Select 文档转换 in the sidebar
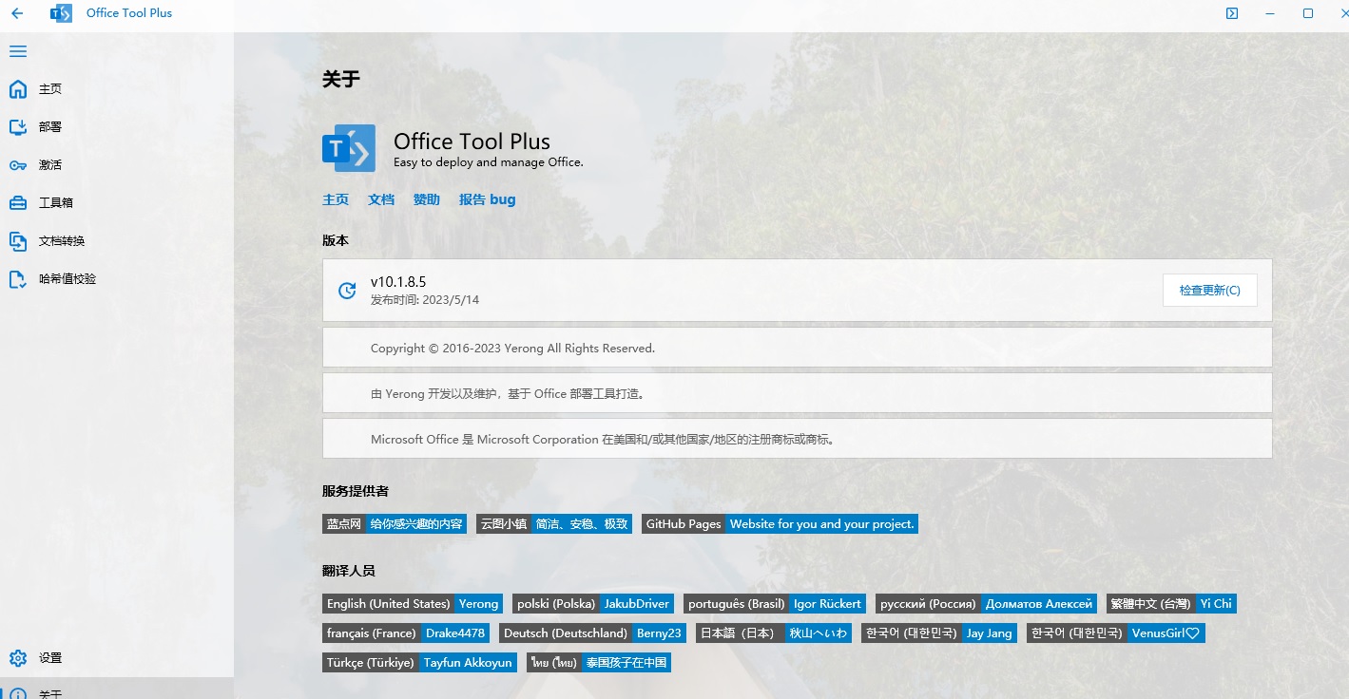This screenshot has width=1349, height=699. click(117, 241)
